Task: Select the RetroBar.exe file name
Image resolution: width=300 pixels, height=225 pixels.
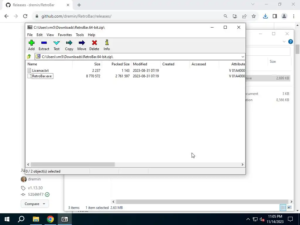Action: pyautogui.click(x=42, y=76)
